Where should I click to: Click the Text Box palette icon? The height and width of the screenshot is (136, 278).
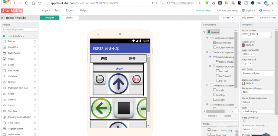(4, 111)
